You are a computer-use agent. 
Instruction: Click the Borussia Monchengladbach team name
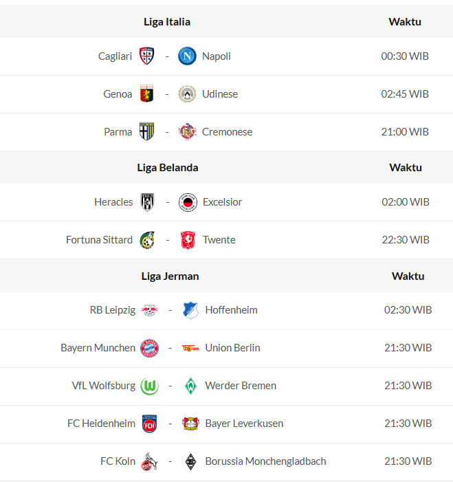pyautogui.click(x=265, y=461)
